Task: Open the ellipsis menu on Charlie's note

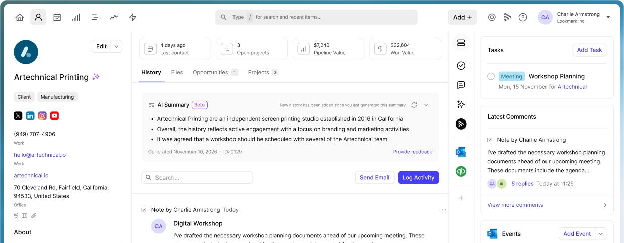Action: pyautogui.click(x=443, y=210)
